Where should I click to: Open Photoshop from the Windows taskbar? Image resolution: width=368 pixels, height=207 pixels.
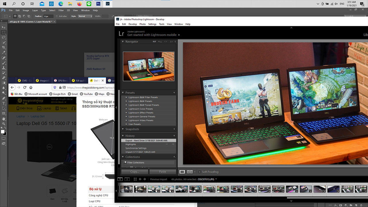(x=98, y=4)
